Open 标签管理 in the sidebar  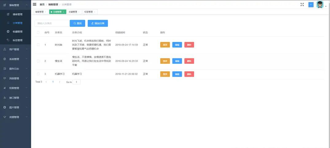[x=17, y=40]
